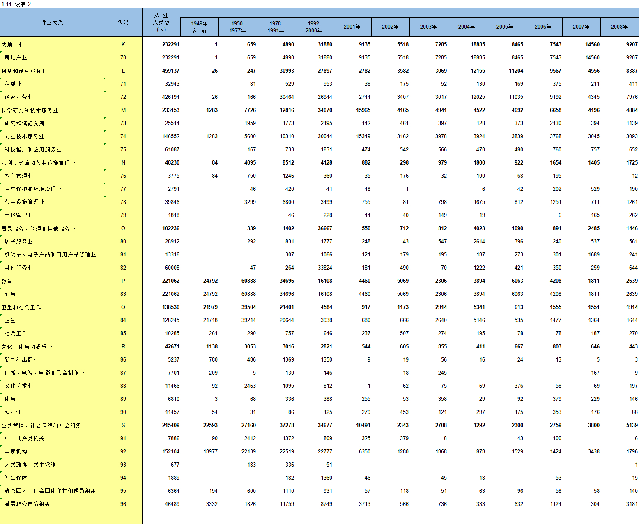Click the 商务服务业 row label
The width and height of the screenshot is (639, 524).
pyautogui.click(x=19, y=97)
